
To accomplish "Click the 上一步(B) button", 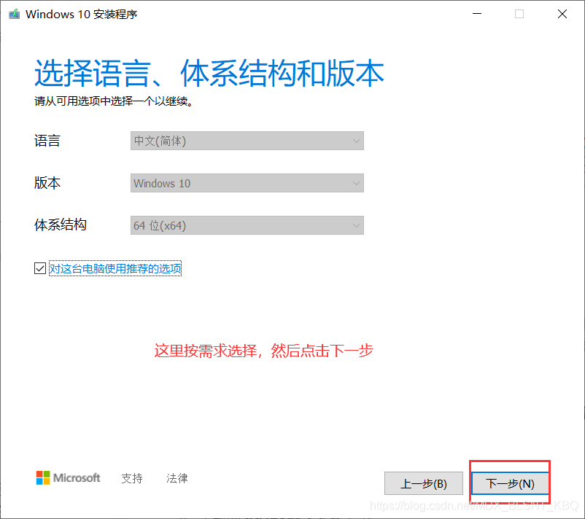I will (424, 483).
